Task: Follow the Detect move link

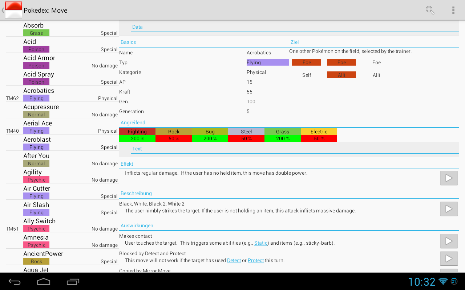Action: click(234, 260)
